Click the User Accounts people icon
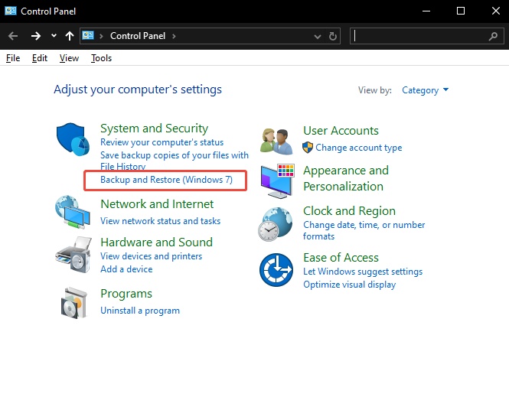Image resolution: width=509 pixels, height=397 pixels. [276, 141]
